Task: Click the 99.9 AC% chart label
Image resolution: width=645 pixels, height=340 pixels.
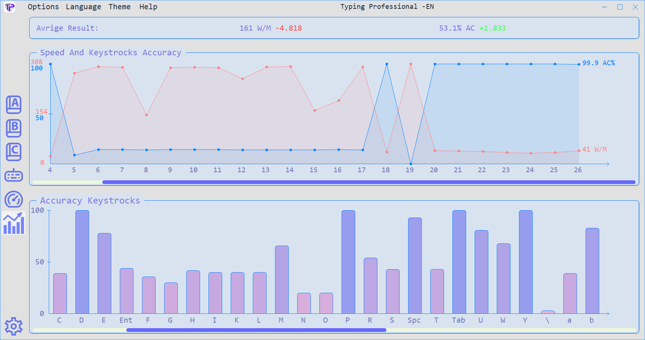Action: point(599,63)
